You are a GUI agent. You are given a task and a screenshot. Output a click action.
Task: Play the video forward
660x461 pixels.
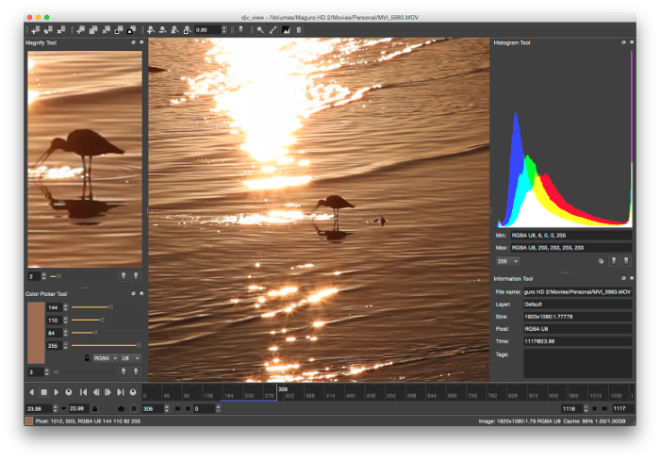tap(56, 392)
